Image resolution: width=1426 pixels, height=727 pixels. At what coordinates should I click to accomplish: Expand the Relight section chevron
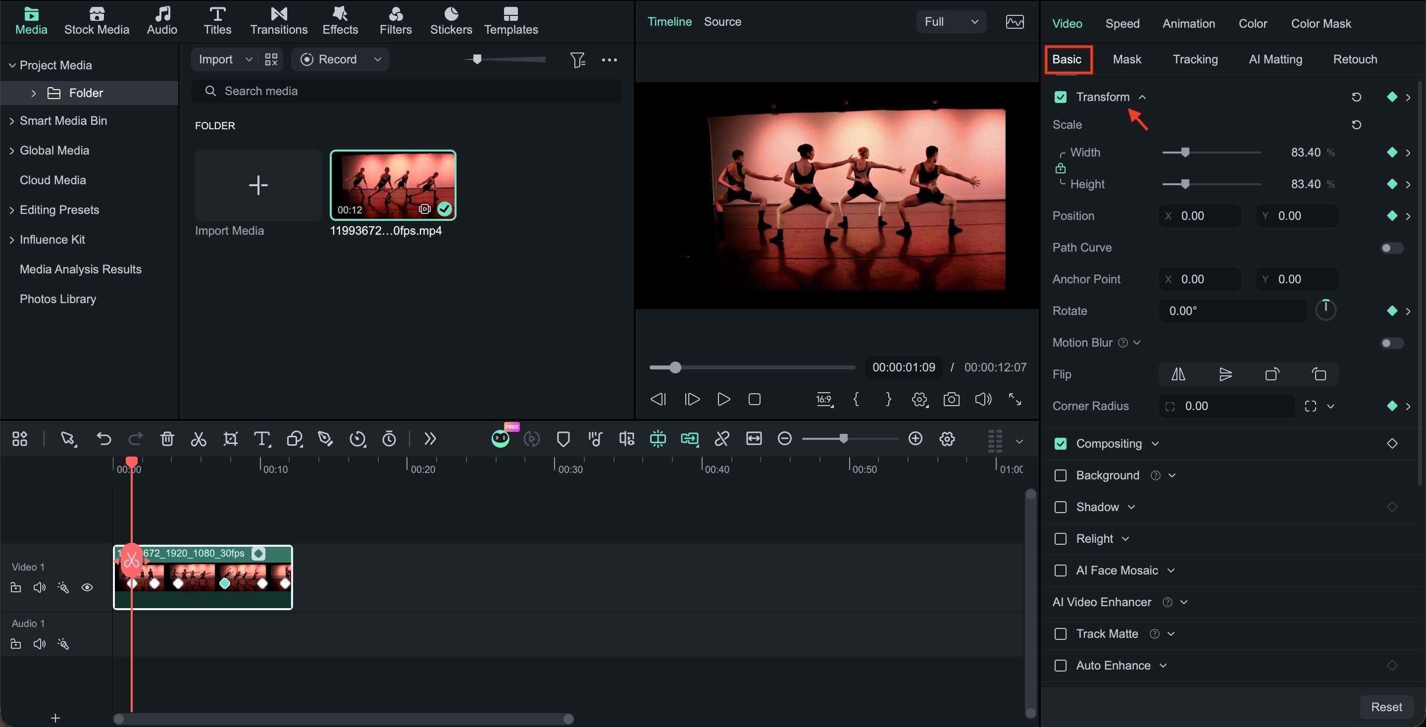click(x=1125, y=539)
